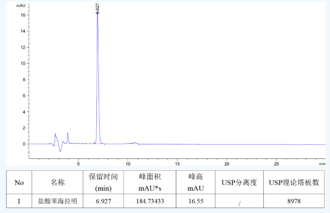This screenshot has width=330, height=213.
Task: Click the USP理论塔板数 column header
Action: [294, 182]
